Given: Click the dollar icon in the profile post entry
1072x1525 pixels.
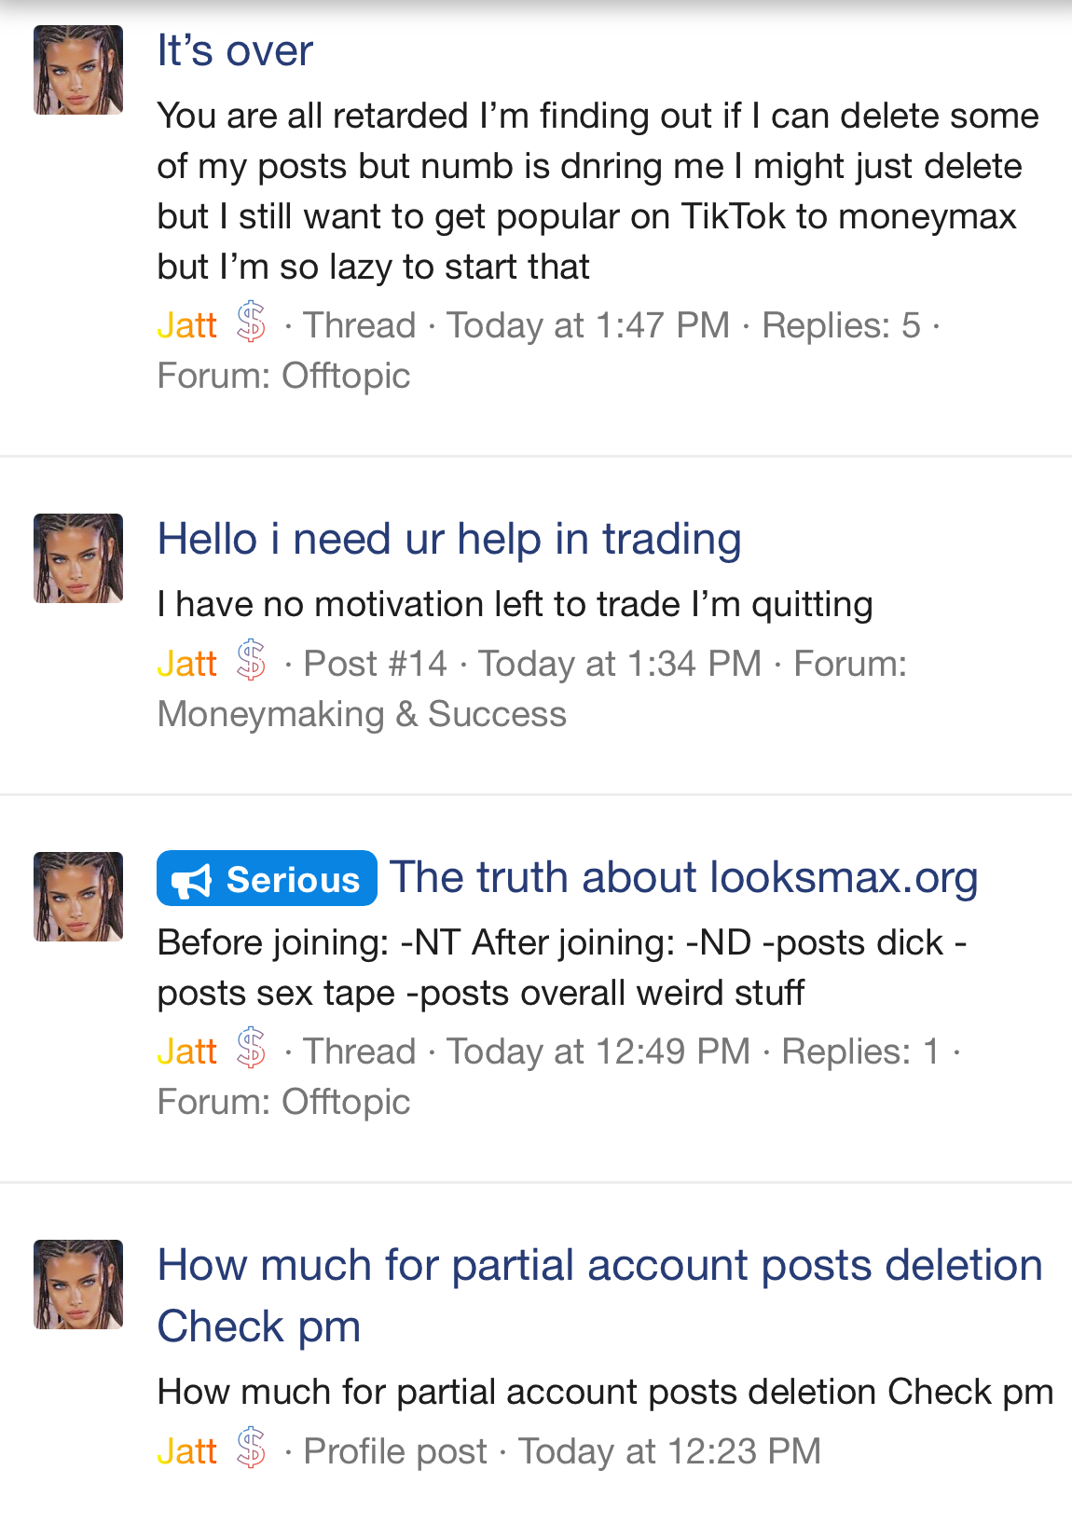Looking at the screenshot, I should point(251,1449).
